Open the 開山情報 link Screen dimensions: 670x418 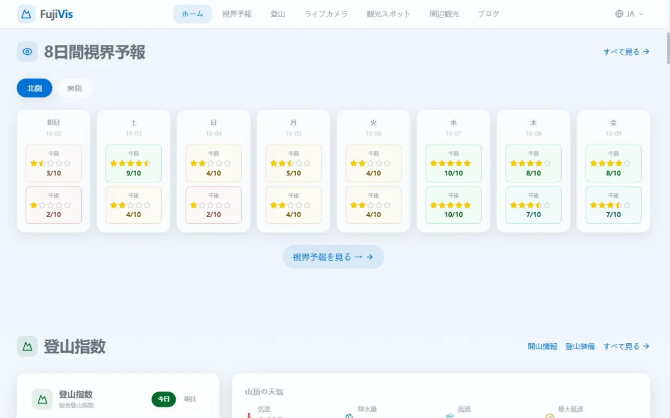coord(542,346)
